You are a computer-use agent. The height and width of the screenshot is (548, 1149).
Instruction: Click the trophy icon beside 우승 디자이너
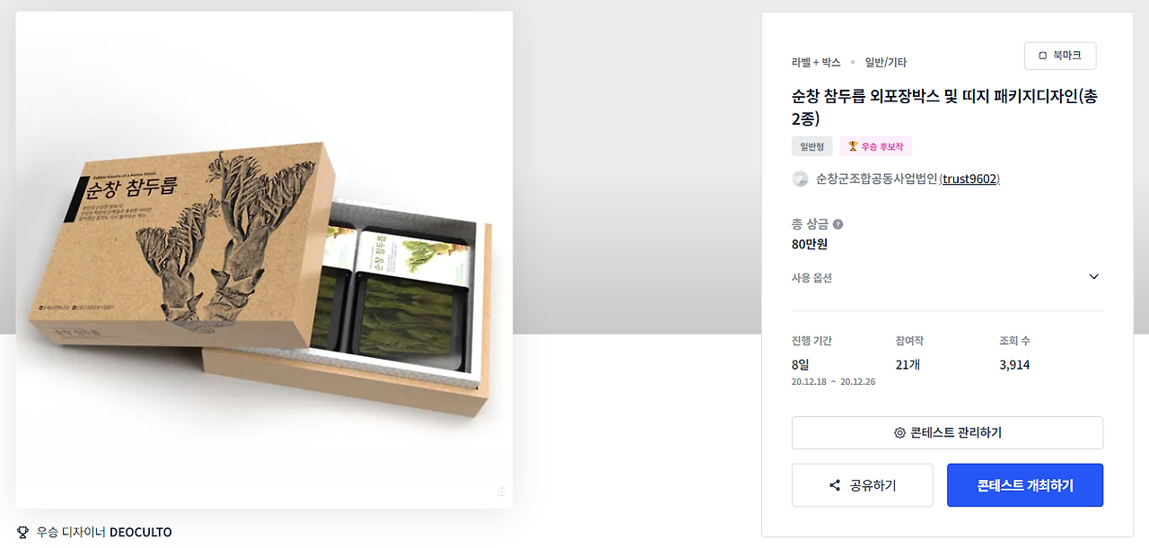coord(22,532)
